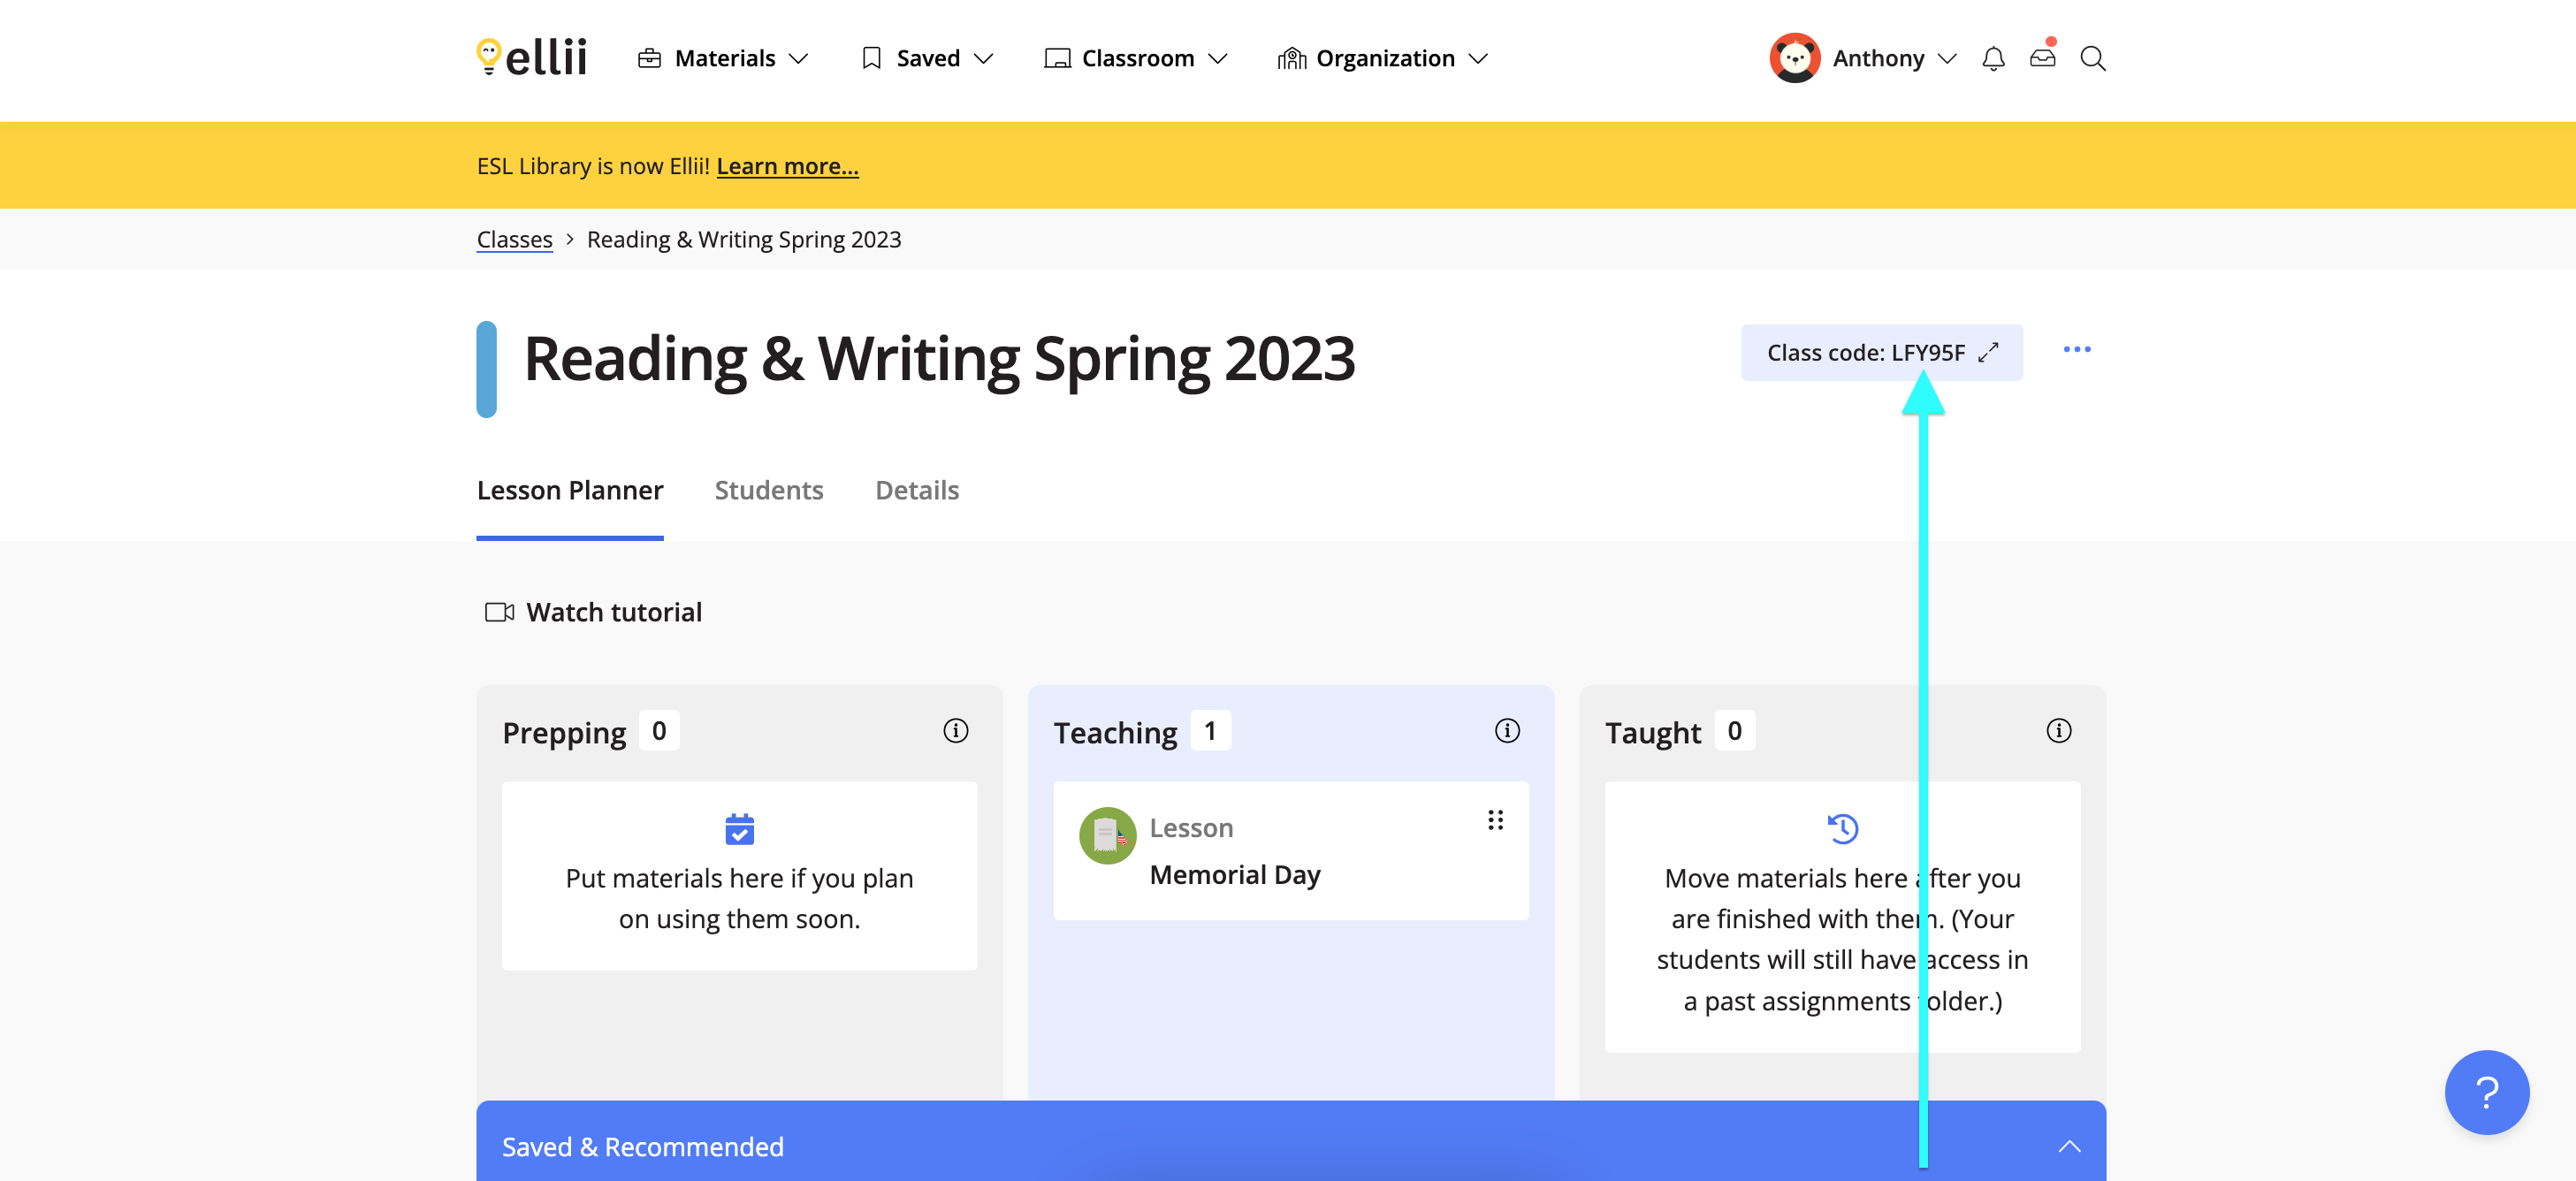The image size is (2576, 1181).
Task: Click the Ellii logo
Action: 531,58
